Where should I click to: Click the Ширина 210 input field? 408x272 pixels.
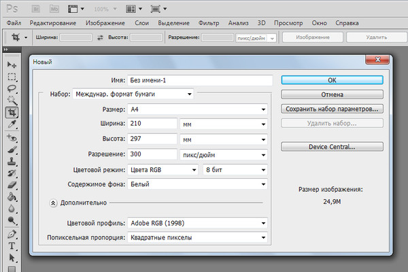[152, 123]
